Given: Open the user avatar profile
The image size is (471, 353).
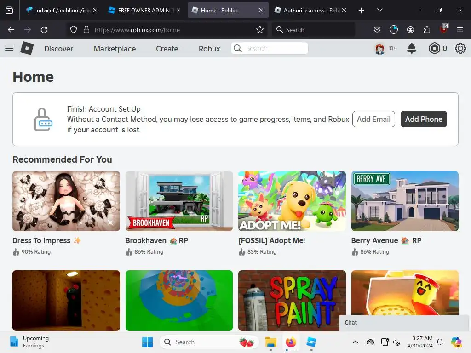Looking at the screenshot, I should 380,48.
